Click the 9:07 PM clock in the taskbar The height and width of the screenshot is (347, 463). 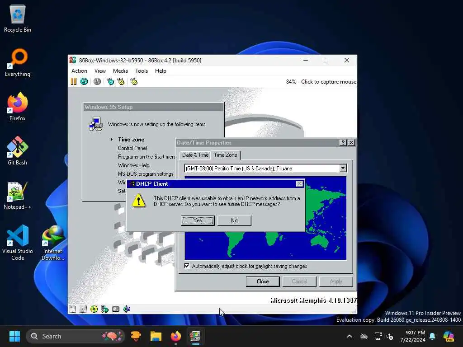pos(412,336)
